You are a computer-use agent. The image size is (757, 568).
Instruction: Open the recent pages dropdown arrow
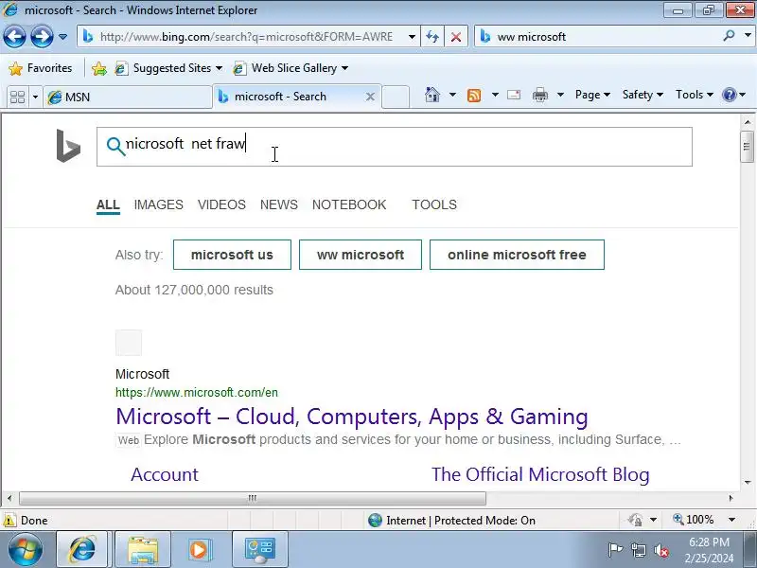tap(62, 37)
